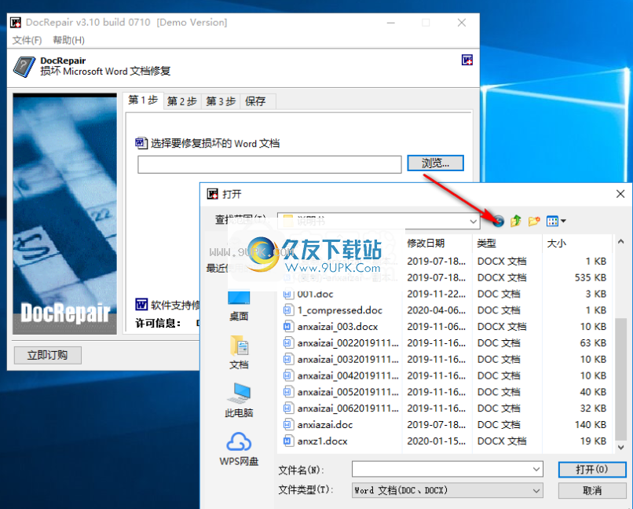Image resolution: width=633 pixels, height=509 pixels.
Task: Click the back navigation icon in Open dialog
Action: coord(498,222)
